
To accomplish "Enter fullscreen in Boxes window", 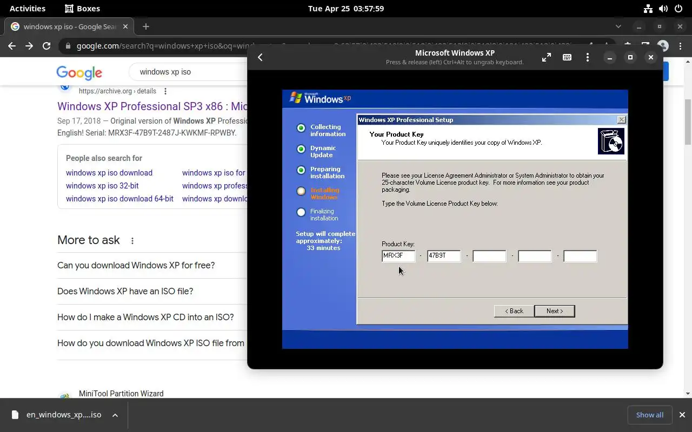I will (547, 57).
